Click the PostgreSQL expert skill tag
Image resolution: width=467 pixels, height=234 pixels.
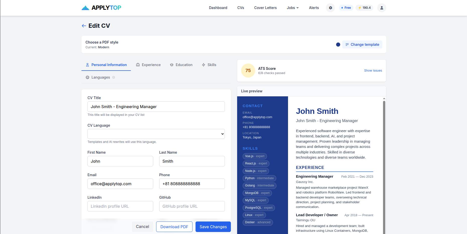[259, 208]
